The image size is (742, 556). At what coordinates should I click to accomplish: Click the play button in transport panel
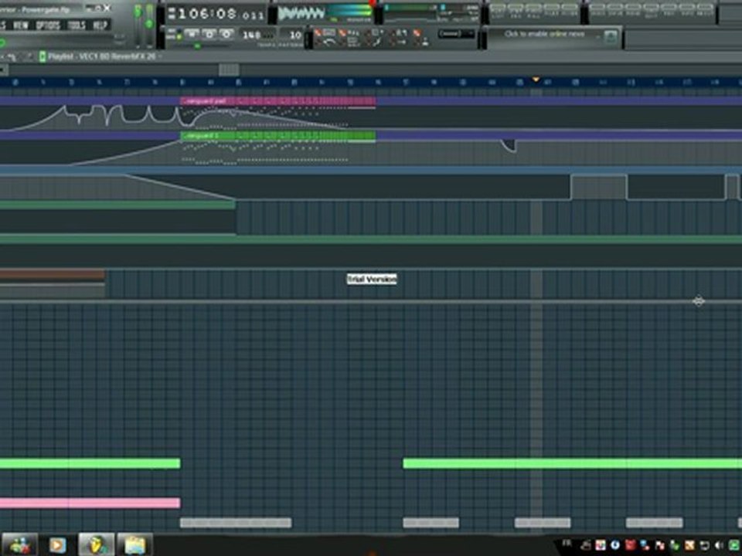192,34
